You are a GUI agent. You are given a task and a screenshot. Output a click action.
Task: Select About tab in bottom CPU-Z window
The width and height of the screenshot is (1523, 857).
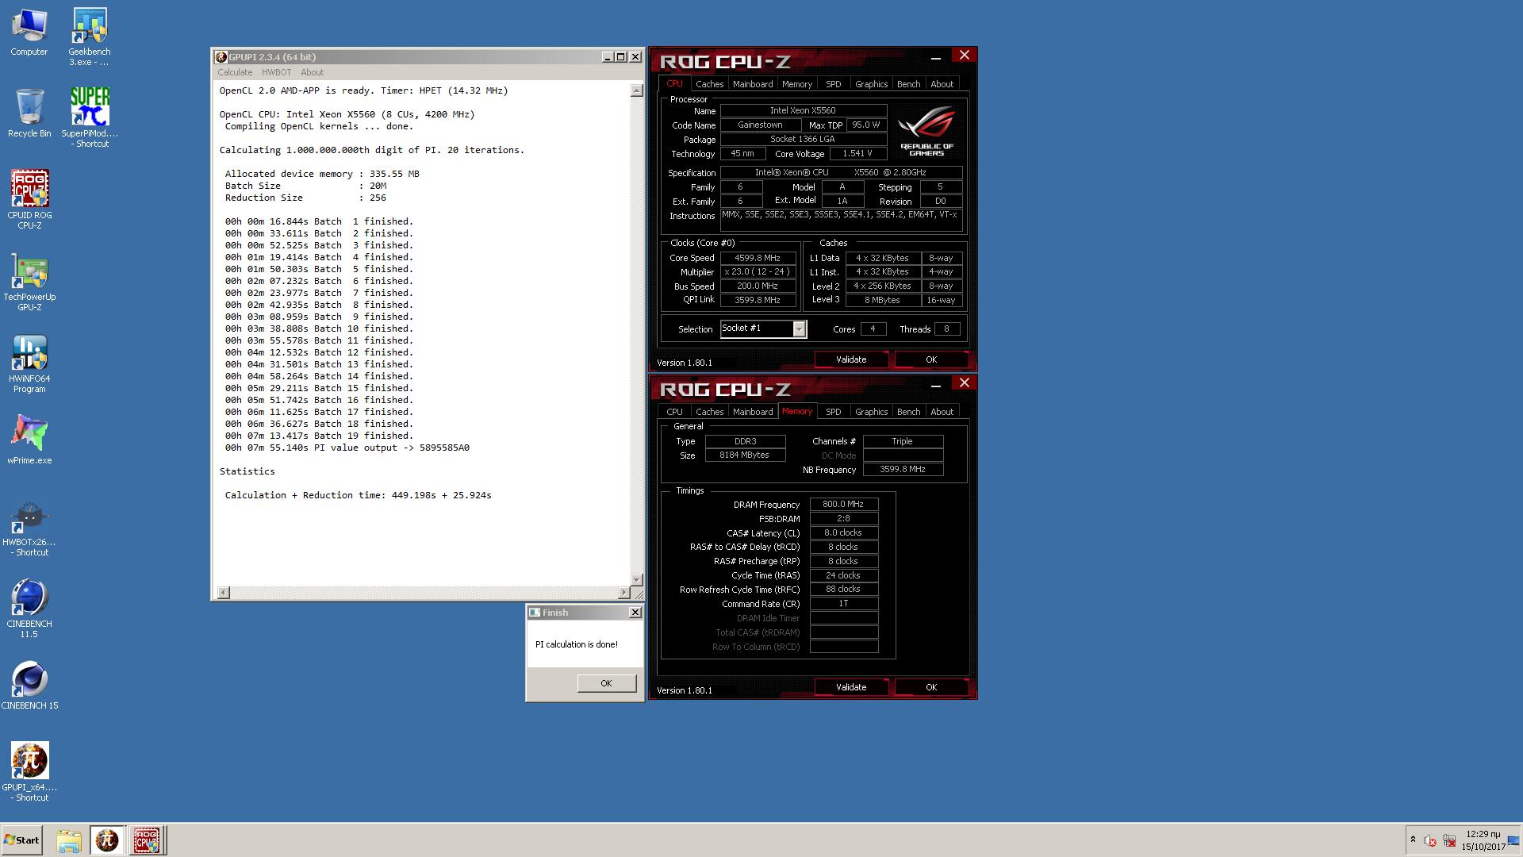[942, 412]
